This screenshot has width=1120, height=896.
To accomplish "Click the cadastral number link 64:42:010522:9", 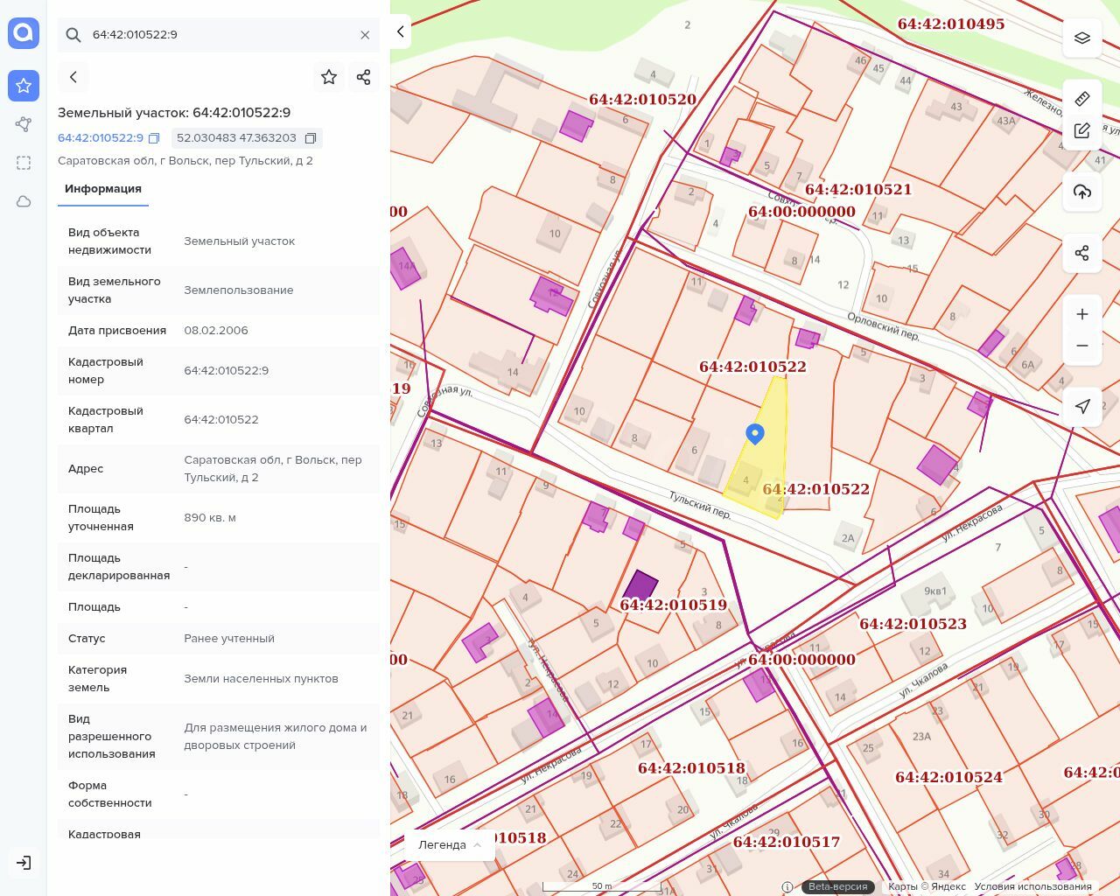I will (x=100, y=138).
